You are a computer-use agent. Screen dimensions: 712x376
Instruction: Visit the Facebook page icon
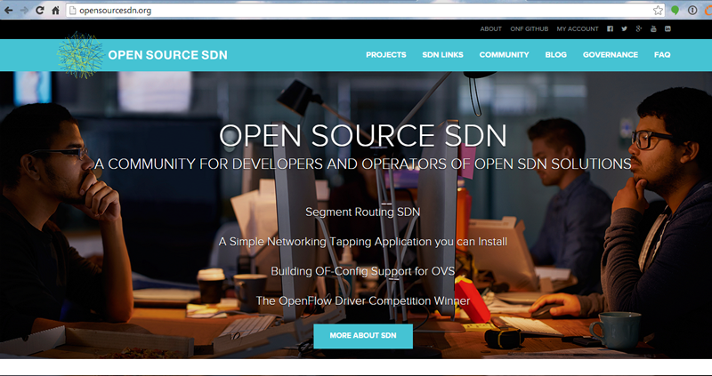pyautogui.click(x=610, y=28)
